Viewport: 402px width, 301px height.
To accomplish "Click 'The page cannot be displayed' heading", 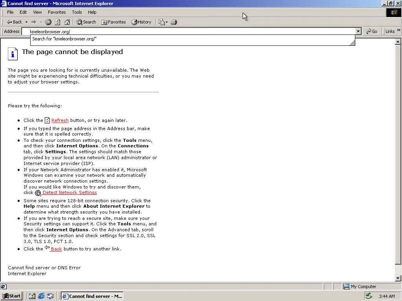I will [x=72, y=52].
